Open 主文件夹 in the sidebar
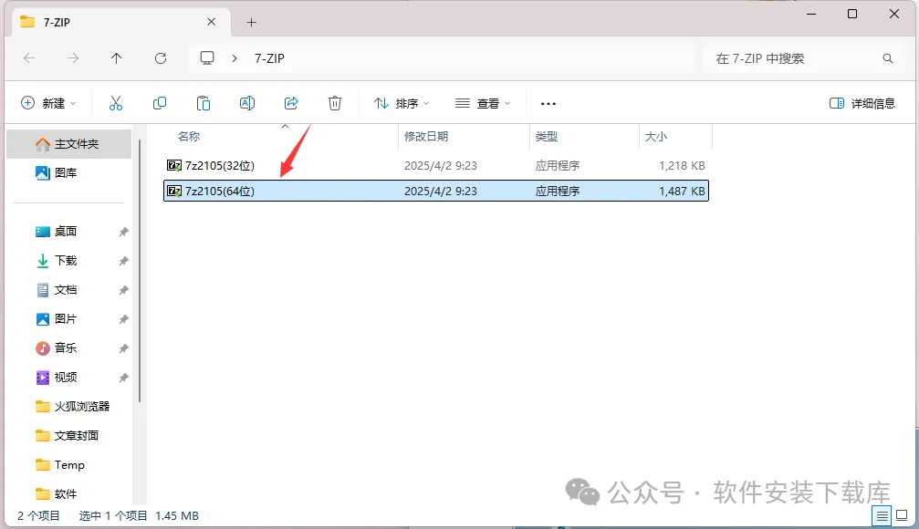The image size is (919, 529). click(68, 144)
